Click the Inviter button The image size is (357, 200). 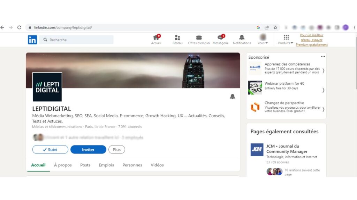pos(88,149)
